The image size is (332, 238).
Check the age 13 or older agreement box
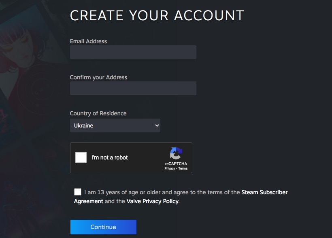pos(78,192)
